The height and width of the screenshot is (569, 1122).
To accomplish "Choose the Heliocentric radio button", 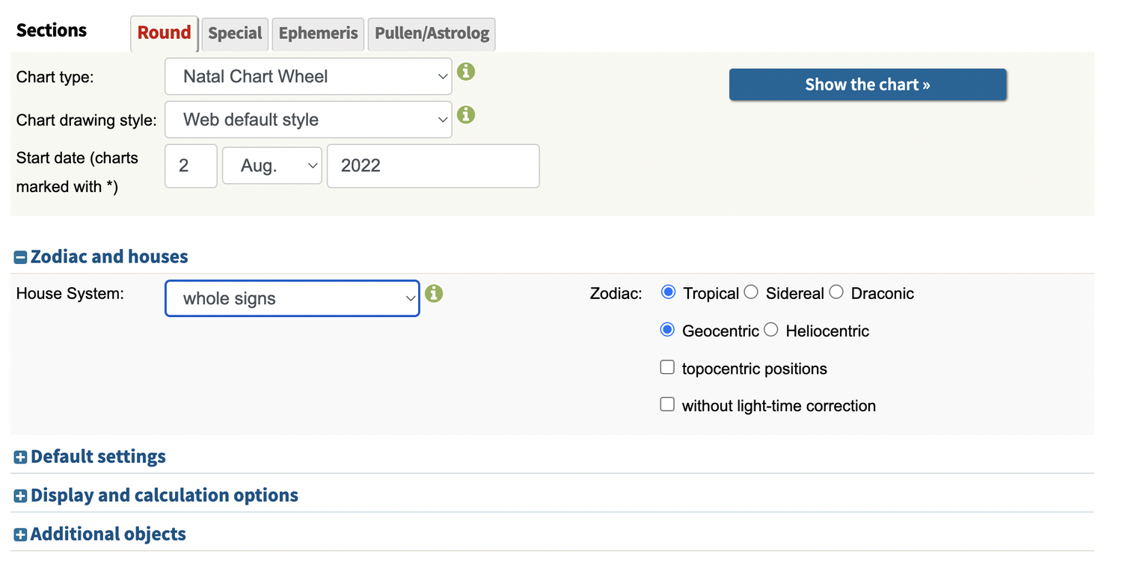I will point(771,330).
